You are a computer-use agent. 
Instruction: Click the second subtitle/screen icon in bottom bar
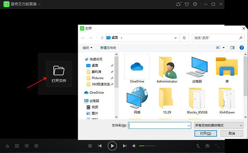tap(27, 146)
